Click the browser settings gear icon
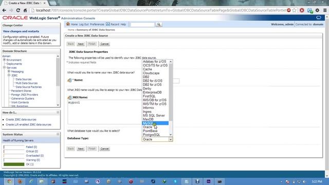This screenshot has width=329, height=185. [317, 10]
